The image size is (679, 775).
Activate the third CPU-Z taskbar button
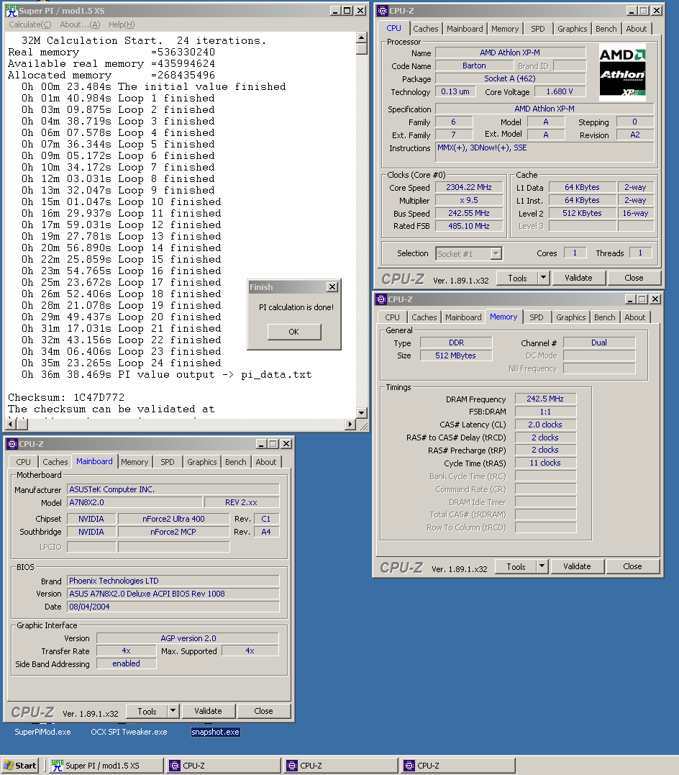[x=458, y=766]
